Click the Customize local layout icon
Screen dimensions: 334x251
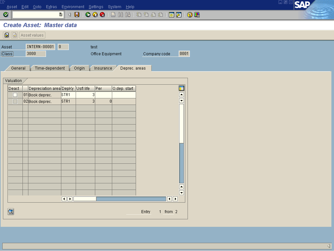tap(197, 15)
